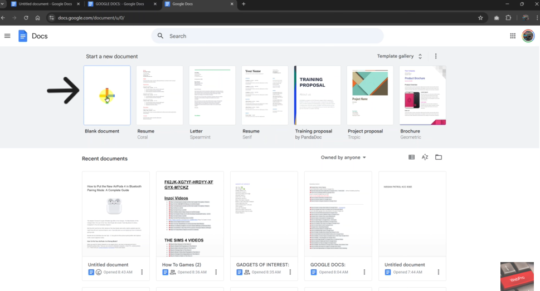Go to the browser home page

point(37,18)
